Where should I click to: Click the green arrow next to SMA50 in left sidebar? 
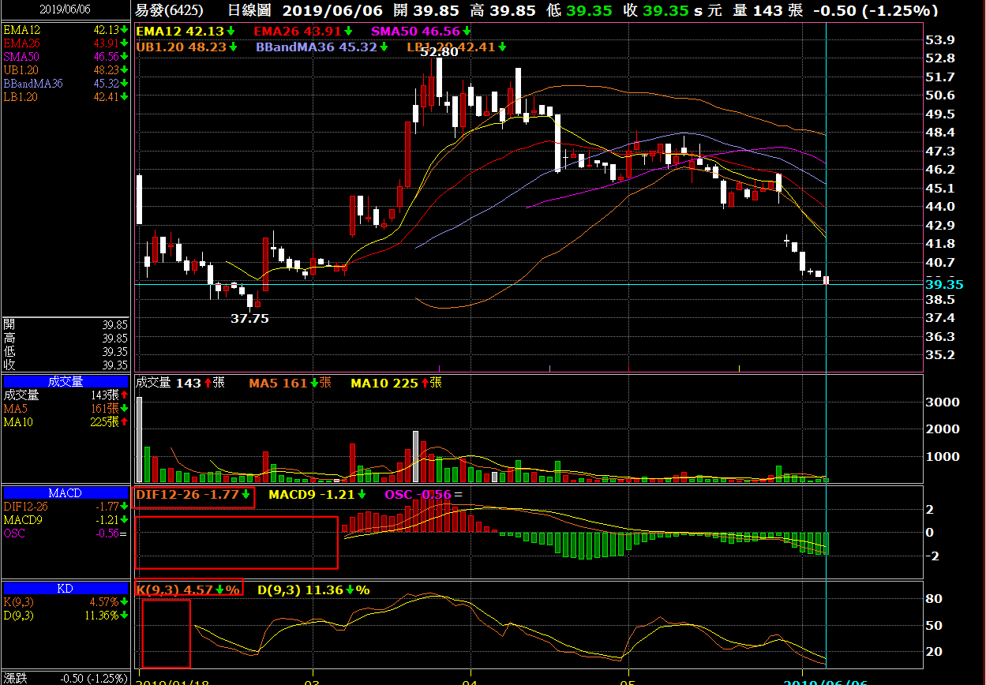click(125, 57)
